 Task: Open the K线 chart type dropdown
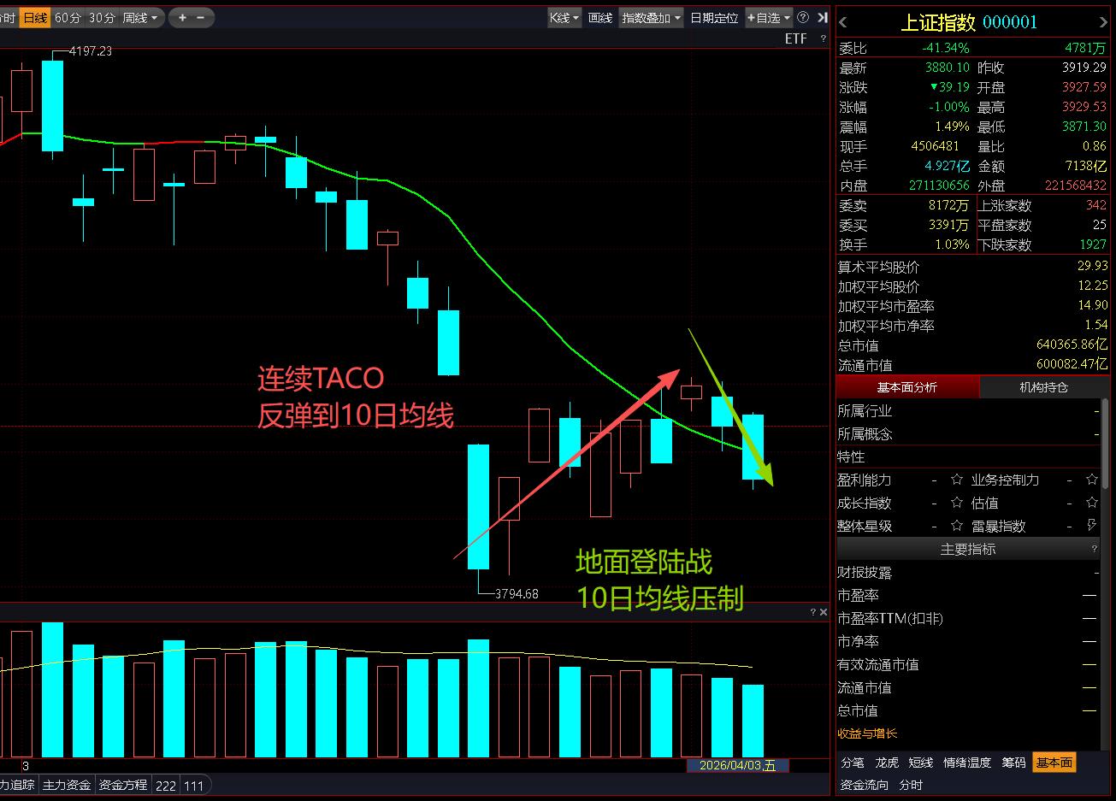pyautogui.click(x=564, y=17)
